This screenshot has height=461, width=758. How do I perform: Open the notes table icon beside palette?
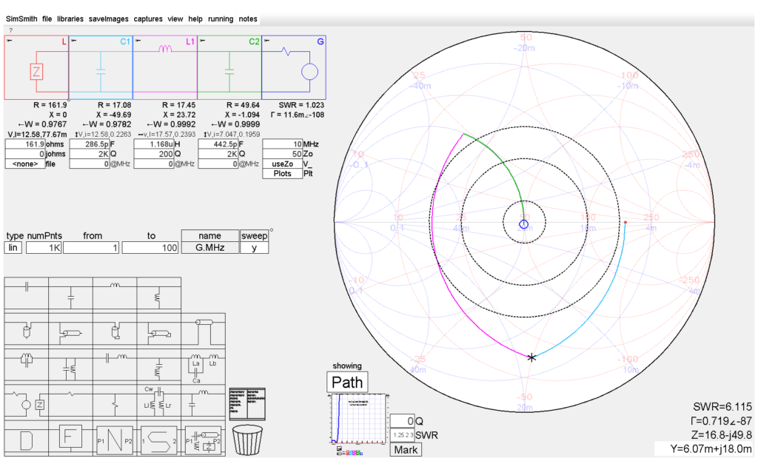(247, 403)
